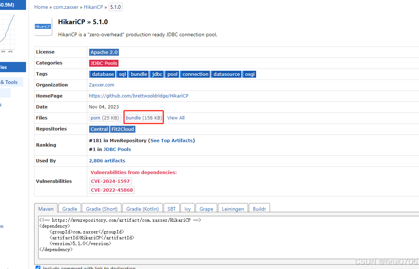The width and height of the screenshot is (419, 269).
Task: Switch to the Leiningen tab
Action: click(x=233, y=209)
